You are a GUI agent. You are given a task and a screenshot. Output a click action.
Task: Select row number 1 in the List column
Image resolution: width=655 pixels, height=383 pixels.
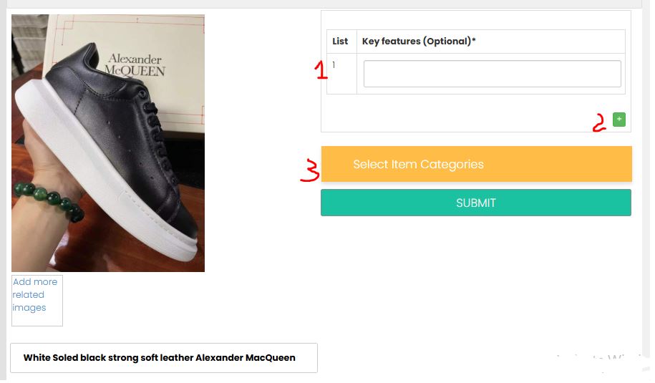[x=334, y=65]
